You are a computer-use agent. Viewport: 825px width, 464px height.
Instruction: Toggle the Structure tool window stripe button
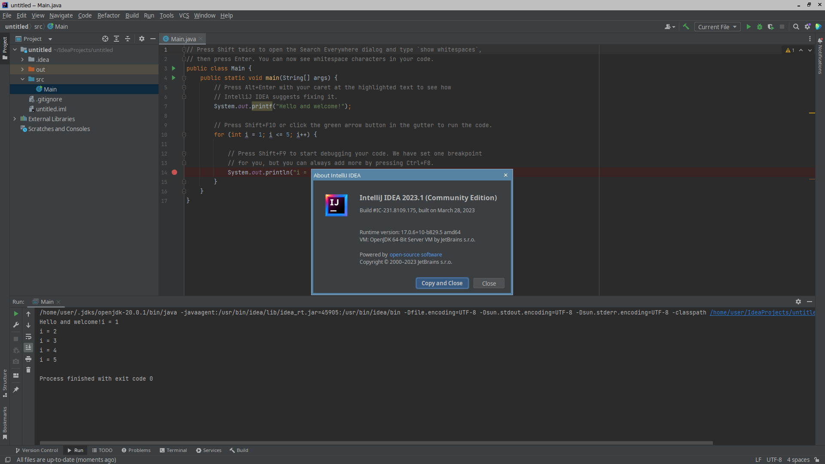(x=5, y=383)
